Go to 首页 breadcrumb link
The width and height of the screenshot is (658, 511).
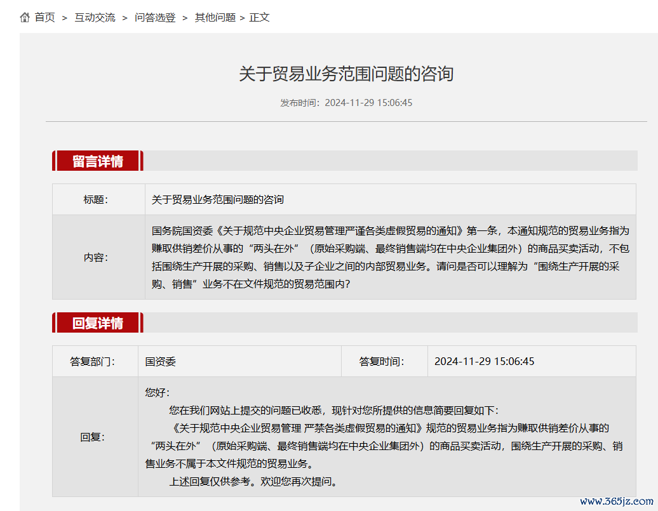coord(44,18)
